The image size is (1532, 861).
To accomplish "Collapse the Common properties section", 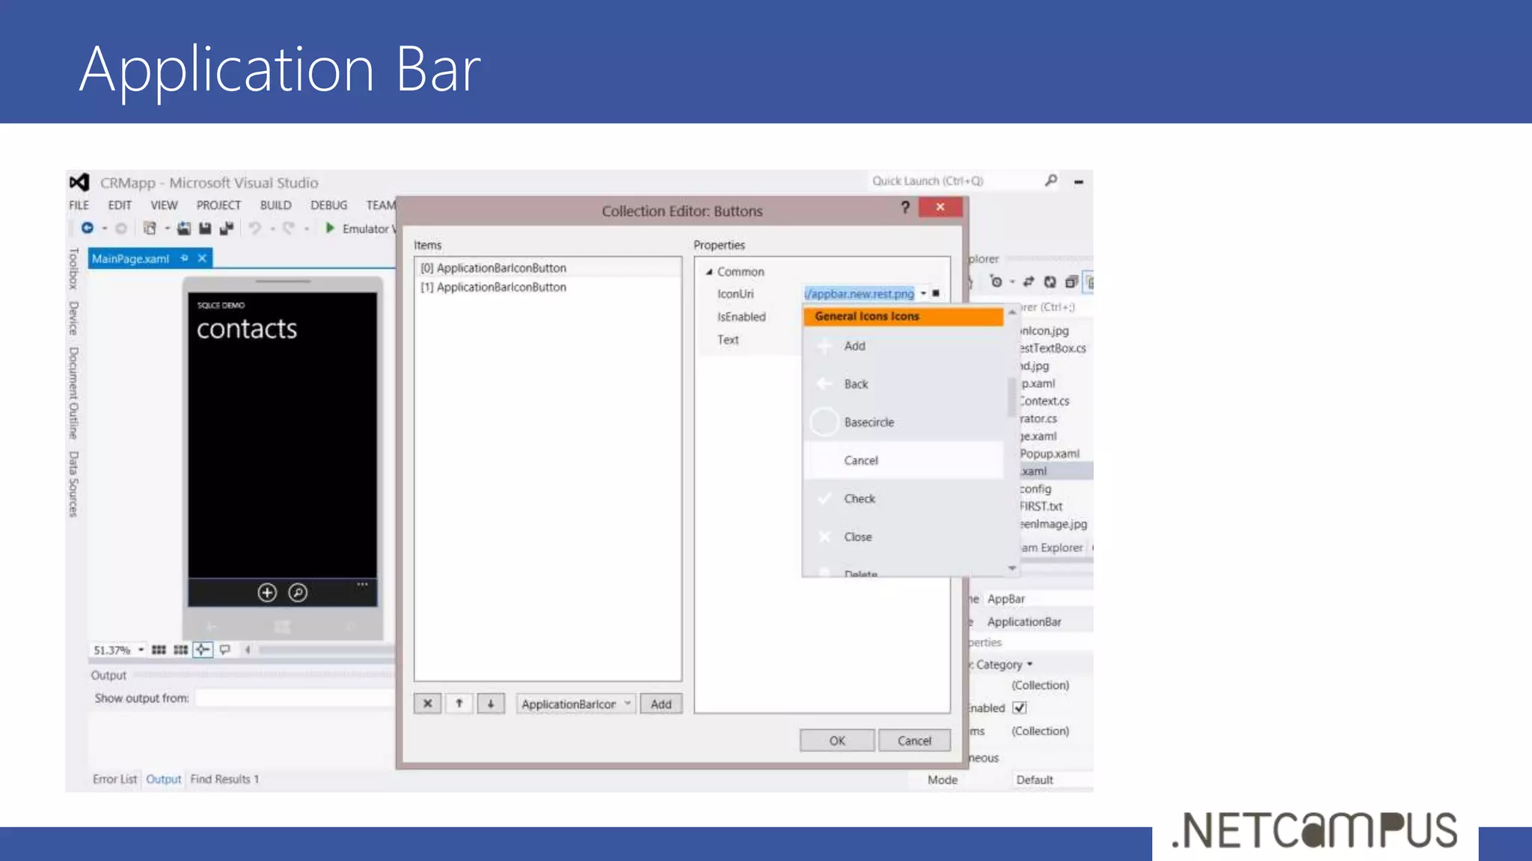I will [x=709, y=271].
